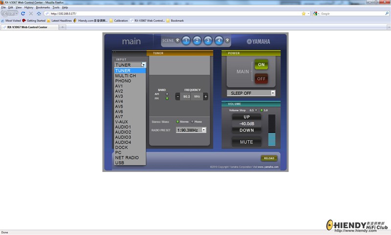
Task: Click the bookmark star in address bar
Action: pyautogui.click(x=304, y=14)
